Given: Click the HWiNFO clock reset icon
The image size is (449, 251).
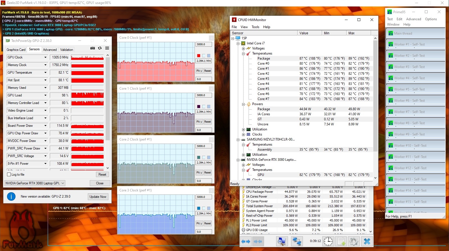Looking at the screenshot, I should (x=328, y=241).
